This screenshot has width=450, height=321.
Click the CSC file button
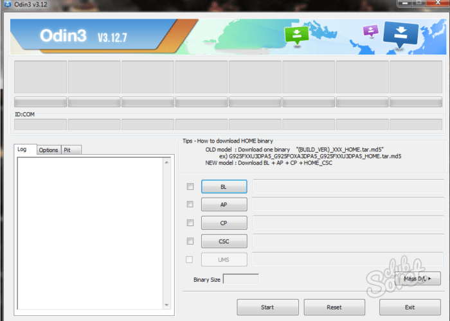point(224,241)
